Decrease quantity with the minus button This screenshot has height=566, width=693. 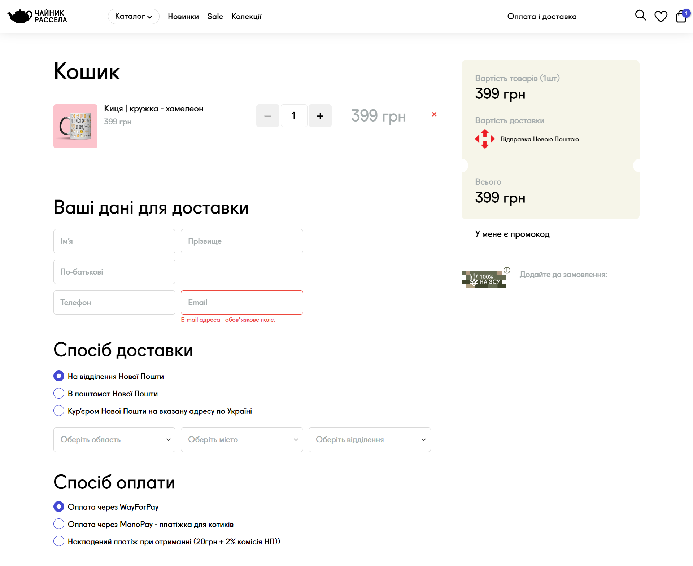coord(268,116)
